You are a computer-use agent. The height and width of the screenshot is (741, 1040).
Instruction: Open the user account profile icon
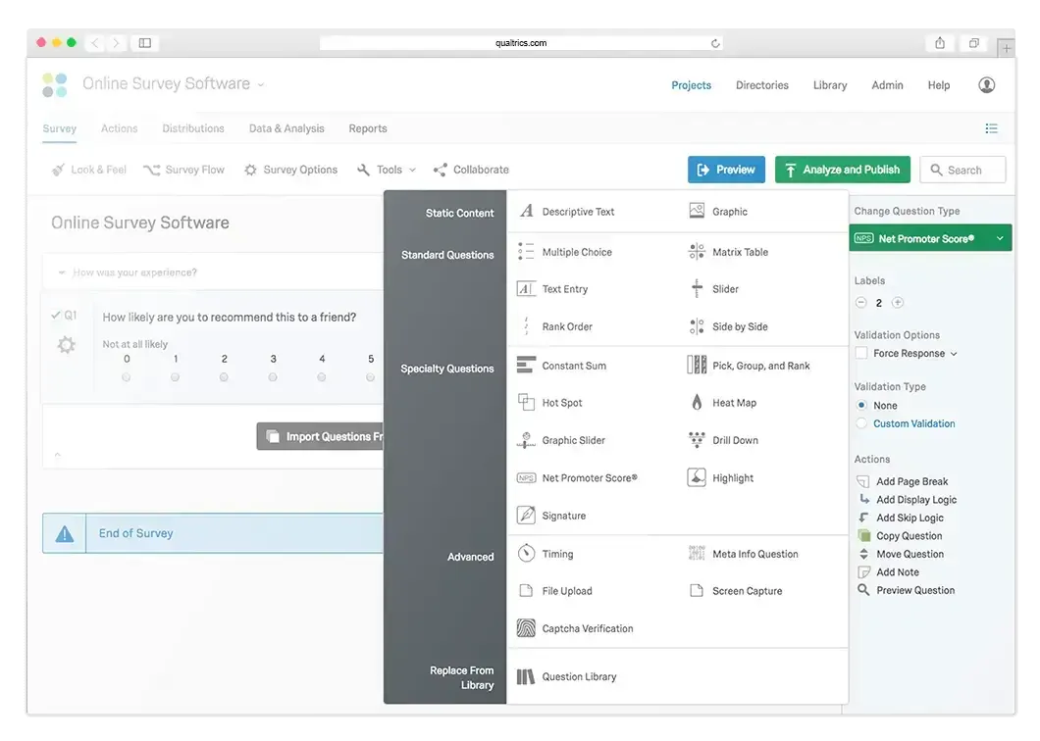pyautogui.click(x=986, y=85)
